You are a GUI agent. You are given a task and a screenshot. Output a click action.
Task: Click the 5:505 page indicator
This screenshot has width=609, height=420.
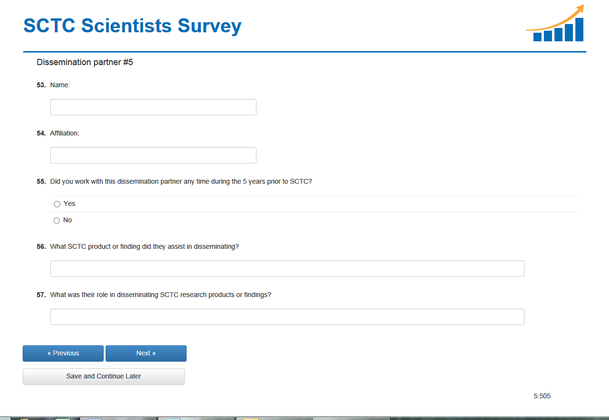point(542,396)
